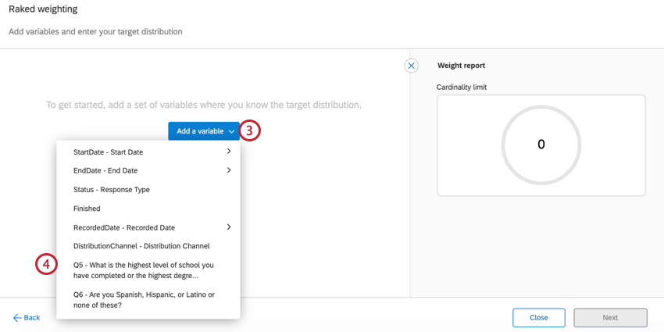The image size is (664, 332).
Task: Click the red step 4 marker
Action: [46, 265]
